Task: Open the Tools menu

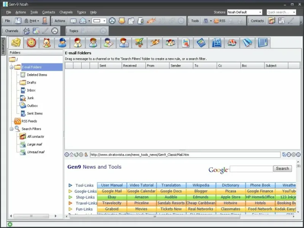Action: (34, 12)
